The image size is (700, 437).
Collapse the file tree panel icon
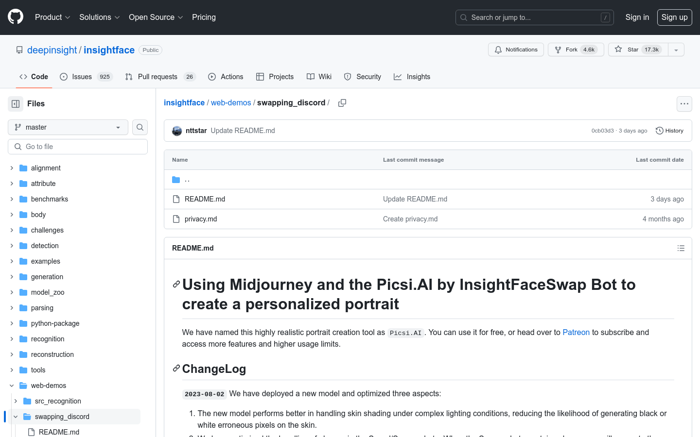point(16,104)
